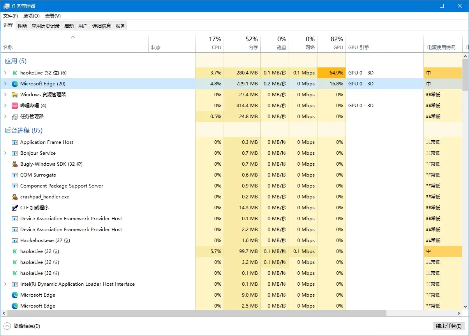
Task: Expand the 哔哩哔哩 (4) process group
Action: click(5, 106)
